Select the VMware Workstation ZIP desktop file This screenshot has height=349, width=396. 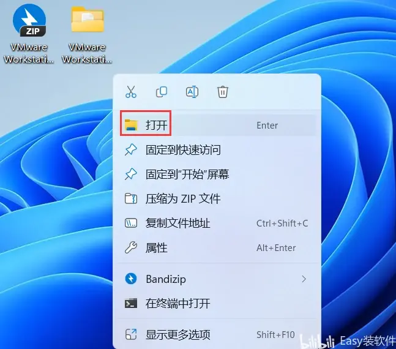click(29, 34)
